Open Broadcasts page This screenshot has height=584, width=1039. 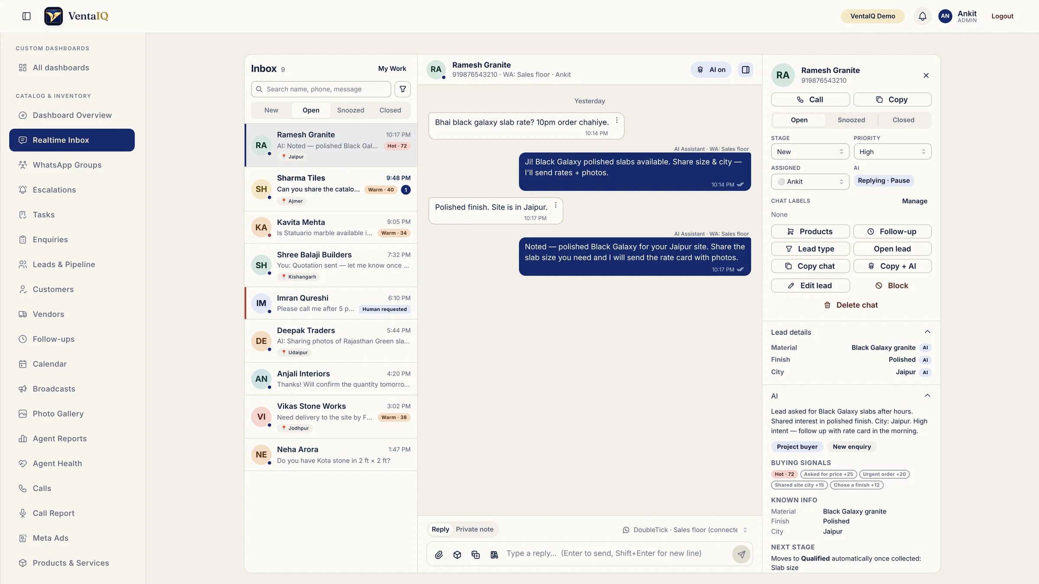(72, 389)
